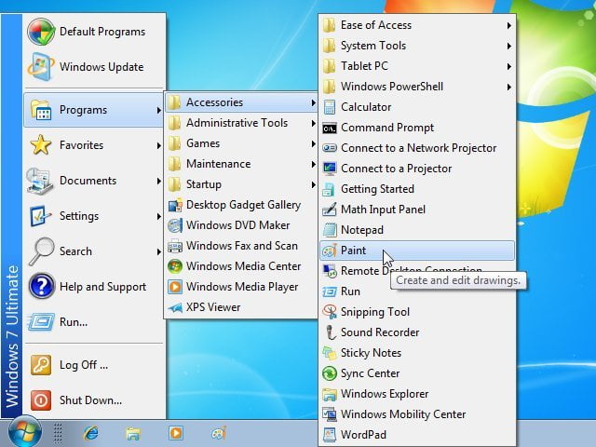The image size is (596, 447).
Task: Select Connect to a Projector
Action: [x=417, y=169]
